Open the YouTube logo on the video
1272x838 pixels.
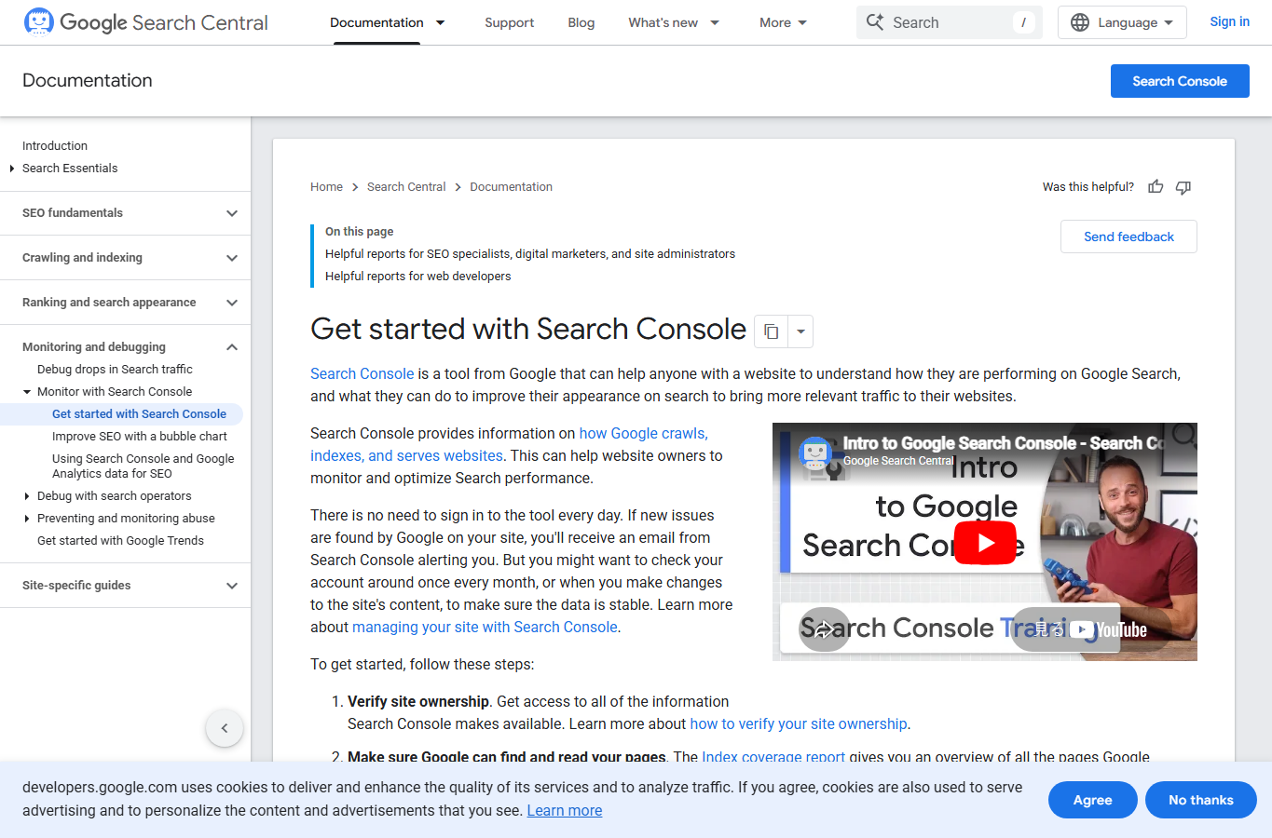point(1108,629)
